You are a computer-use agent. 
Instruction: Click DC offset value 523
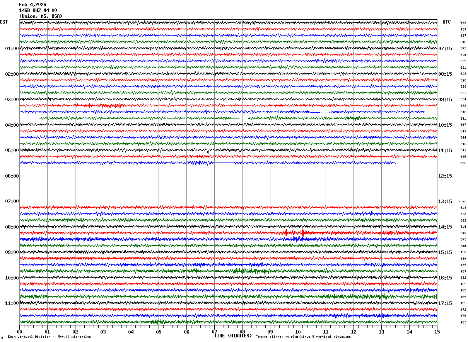pyautogui.click(x=463, y=74)
